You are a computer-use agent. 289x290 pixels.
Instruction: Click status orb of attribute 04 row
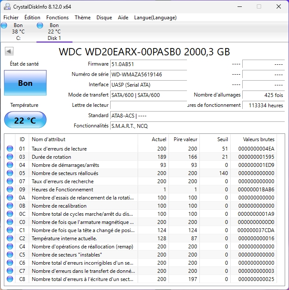tap(10, 165)
